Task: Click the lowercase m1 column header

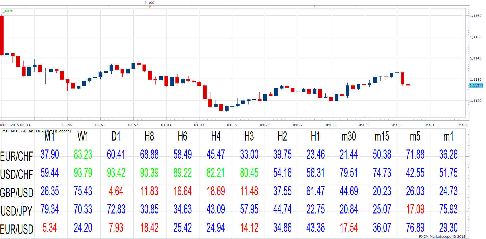Action: 448,136
